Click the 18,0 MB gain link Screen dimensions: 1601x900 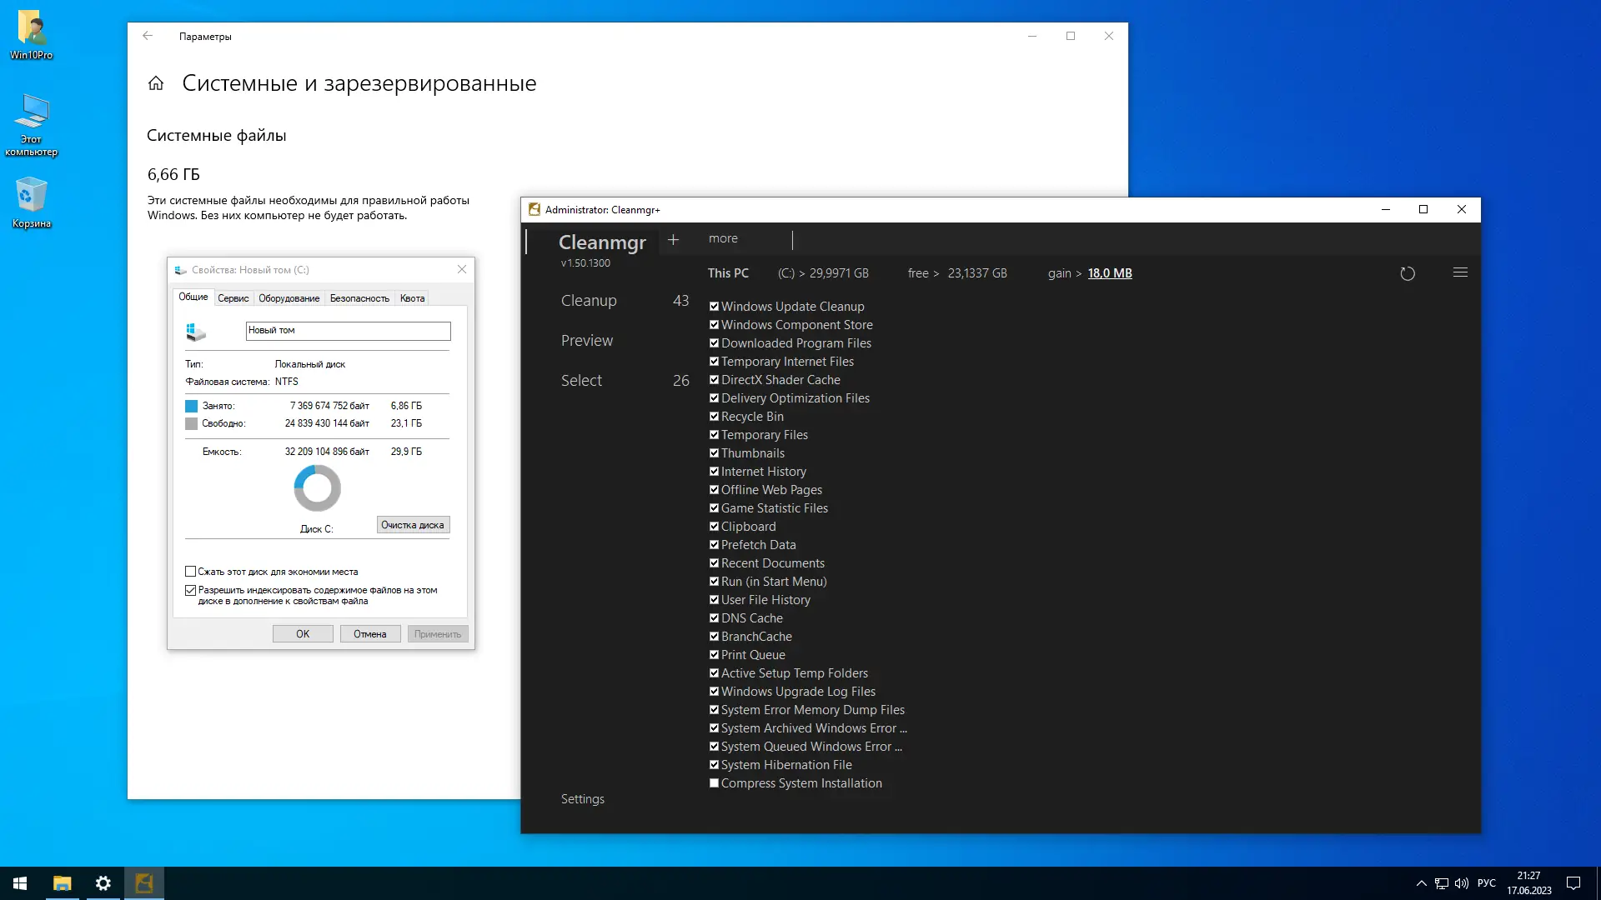click(1109, 273)
